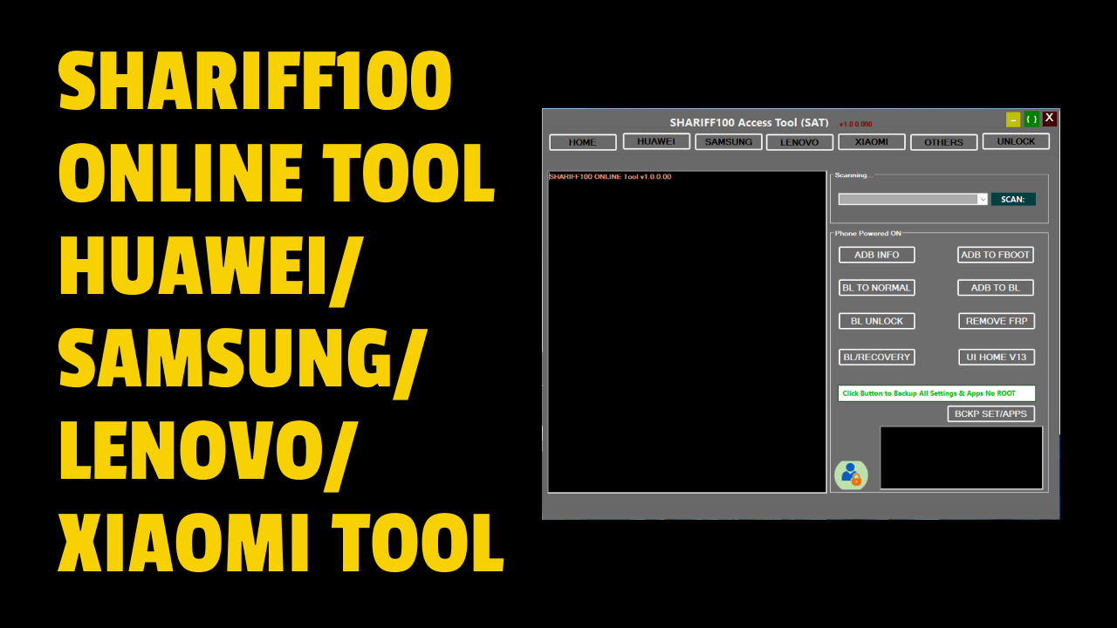Image resolution: width=1117 pixels, height=628 pixels.
Task: Click the small black preview box
Action: click(x=962, y=458)
